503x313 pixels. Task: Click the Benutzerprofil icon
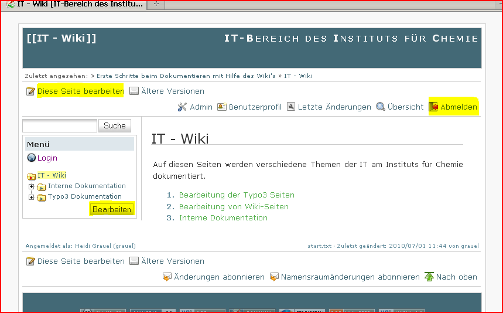(222, 107)
